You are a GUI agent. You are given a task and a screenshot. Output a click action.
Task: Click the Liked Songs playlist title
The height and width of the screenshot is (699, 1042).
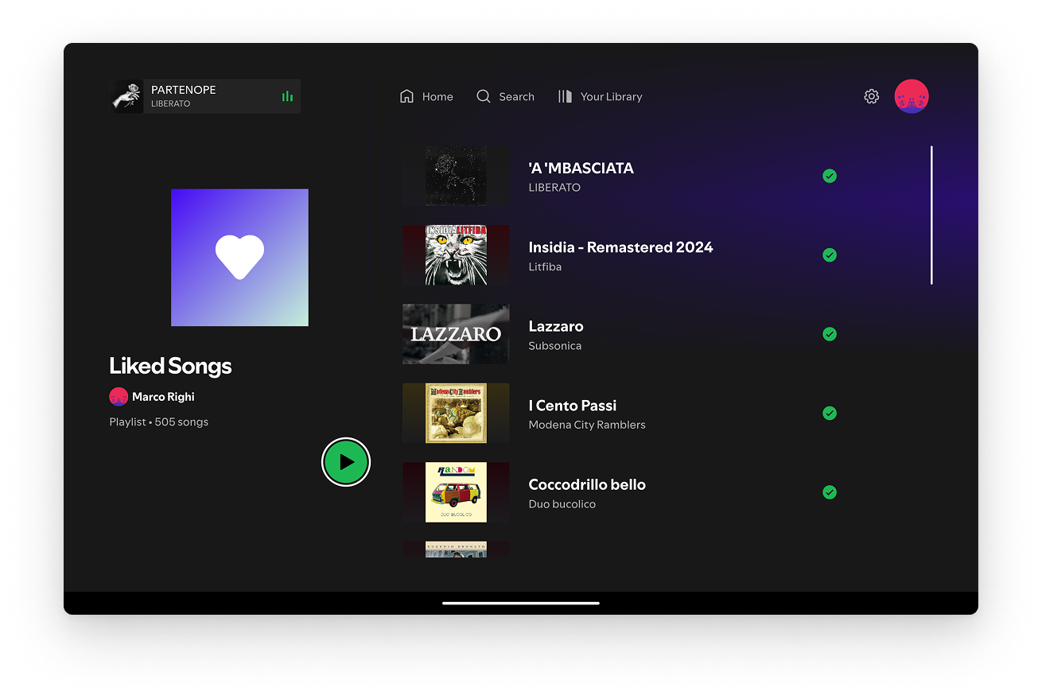170,366
